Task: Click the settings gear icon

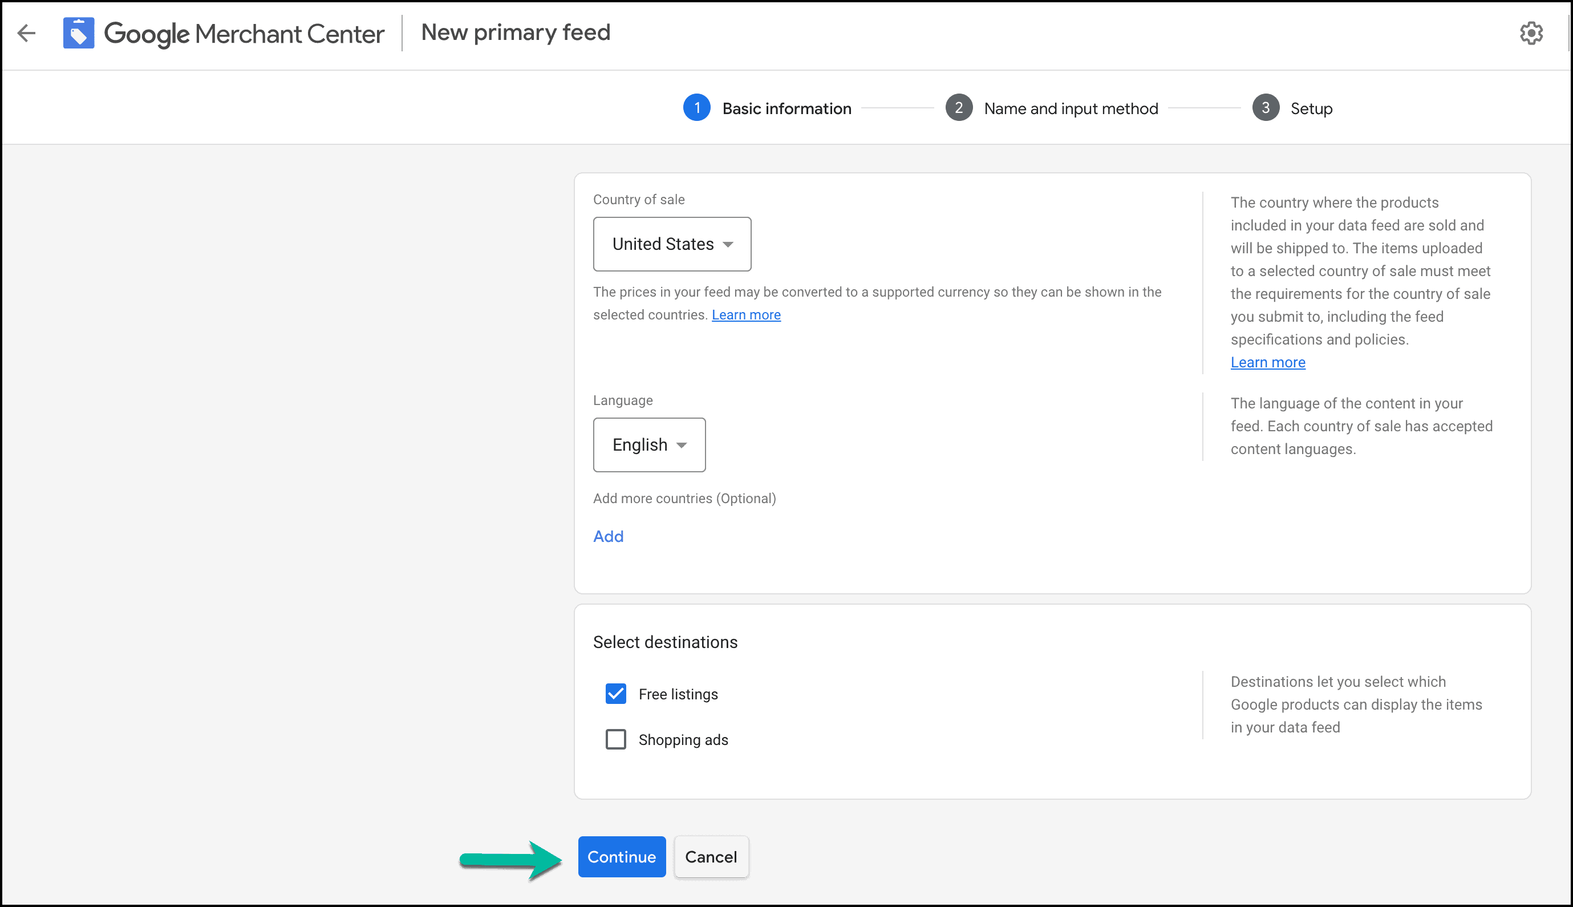Action: (x=1533, y=33)
